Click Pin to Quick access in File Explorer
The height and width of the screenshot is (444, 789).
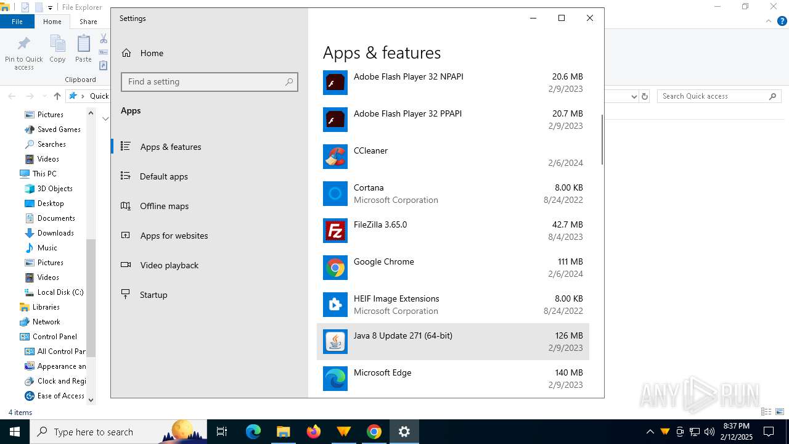[24, 53]
